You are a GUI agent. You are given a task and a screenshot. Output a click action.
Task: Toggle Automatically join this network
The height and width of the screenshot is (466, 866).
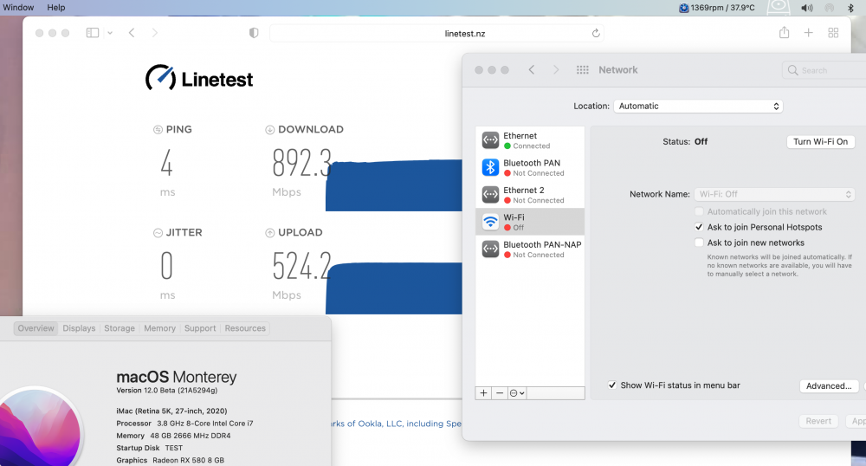(x=699, y=211)
